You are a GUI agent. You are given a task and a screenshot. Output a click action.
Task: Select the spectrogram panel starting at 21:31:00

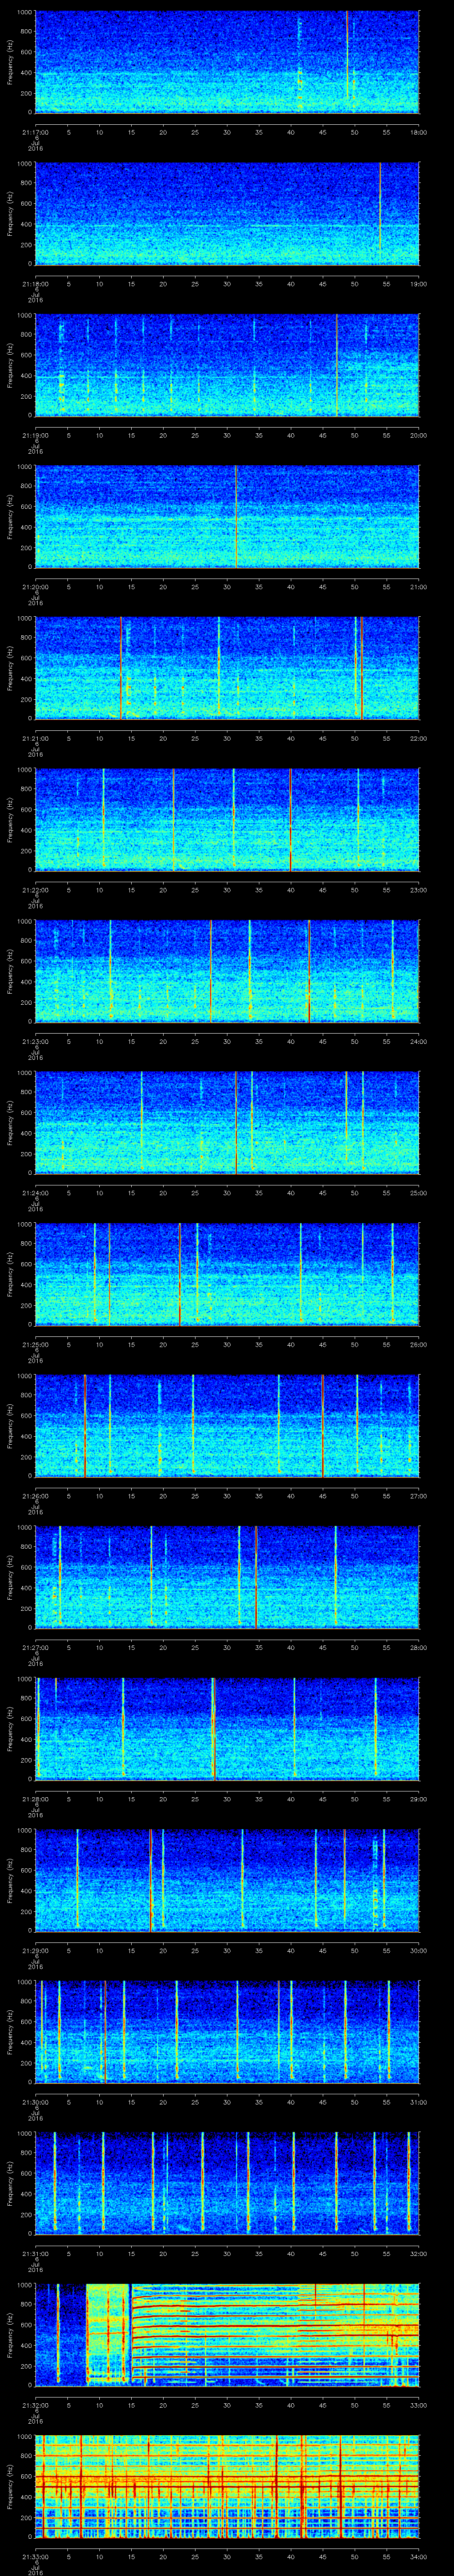pyautogui.click(x=227, y=2183)
